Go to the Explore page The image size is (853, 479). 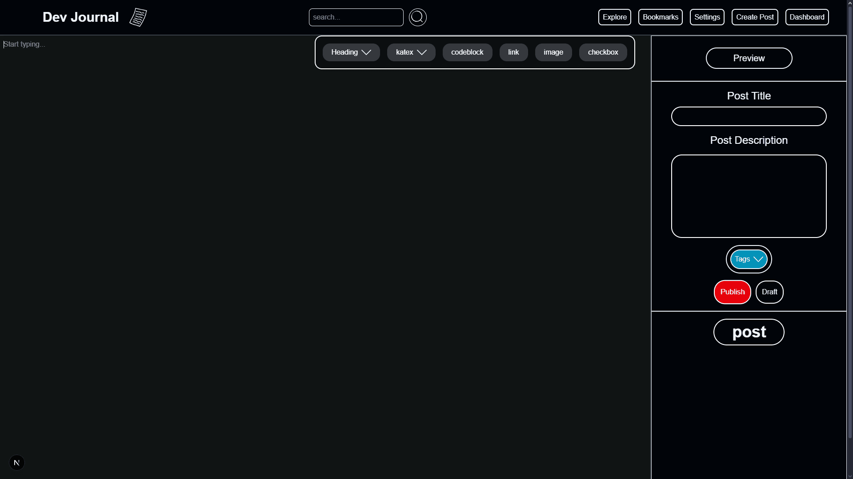[614, 17]
